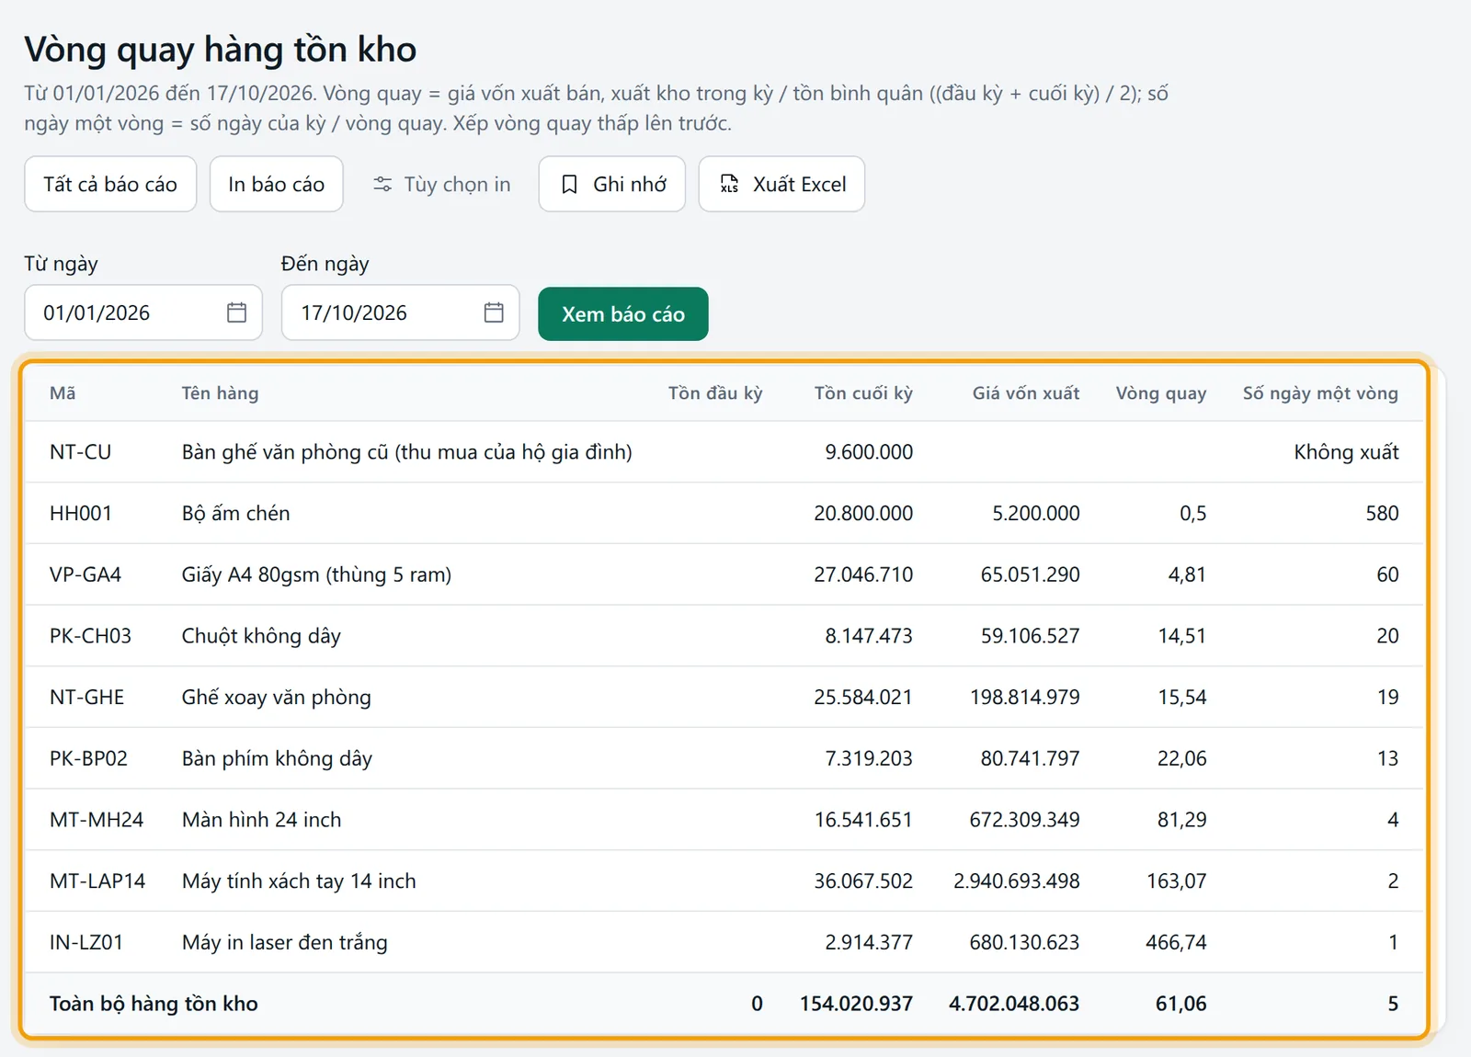The image size is (1471, 1057).
Task: Click Màn hình 24 inch item name
Action: click(261, 820)
